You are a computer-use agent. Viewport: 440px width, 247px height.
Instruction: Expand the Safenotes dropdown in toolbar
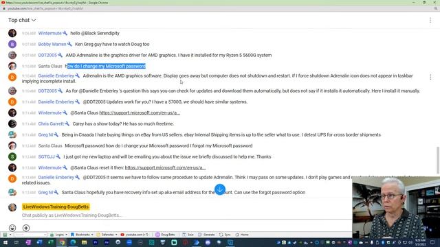[107, 235]
